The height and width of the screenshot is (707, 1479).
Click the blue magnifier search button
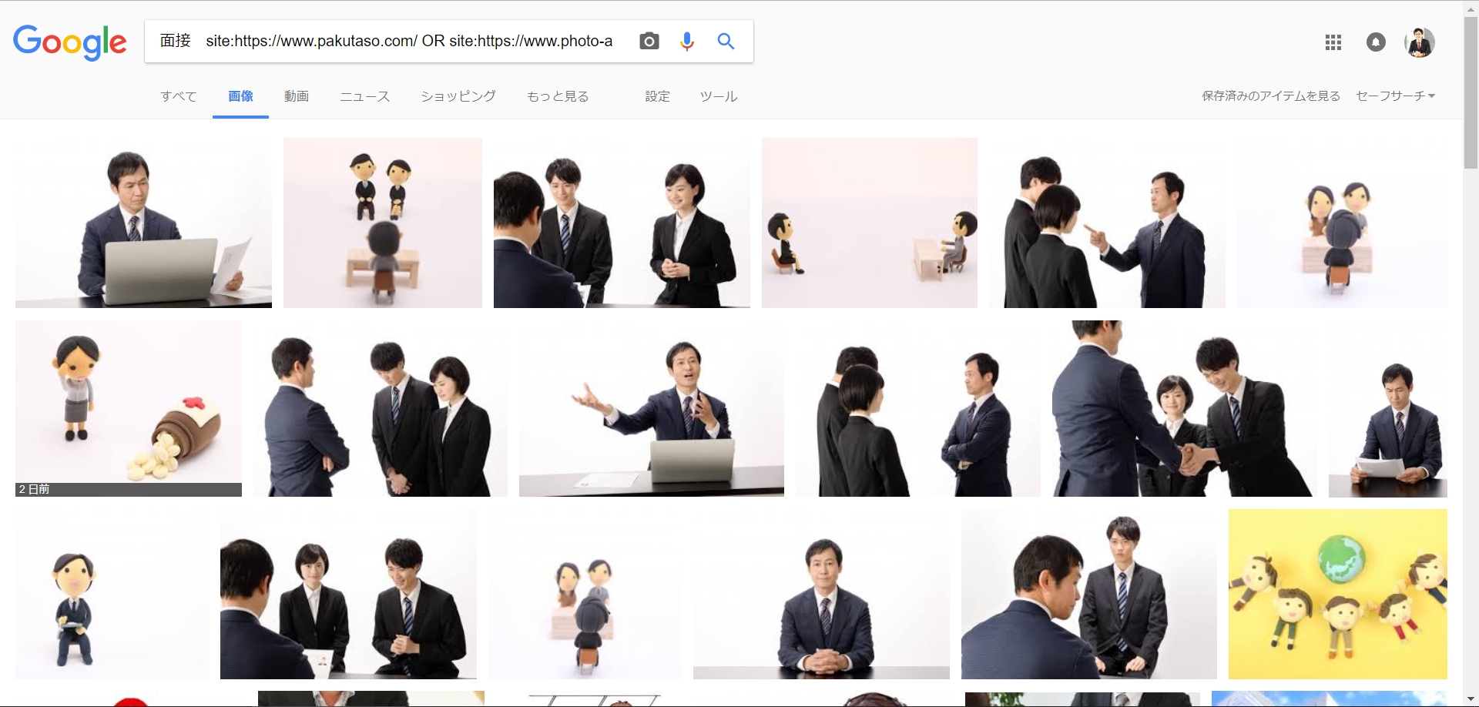click(x=726, y=41)
